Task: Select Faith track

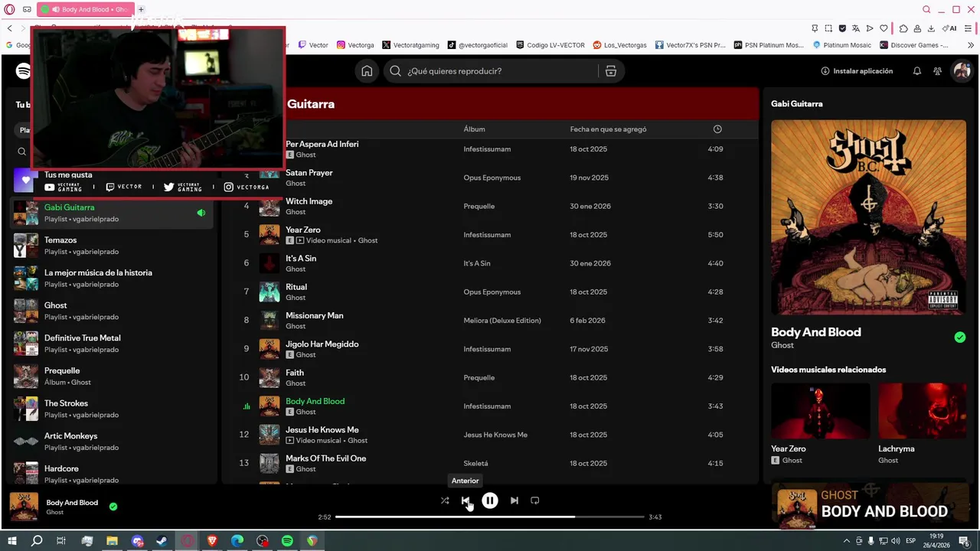Action: click(x=490, y=377)
